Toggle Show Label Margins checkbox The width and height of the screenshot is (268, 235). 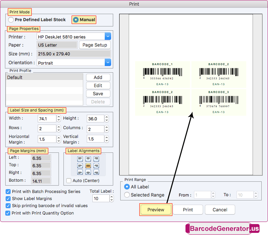pos(8,199)
